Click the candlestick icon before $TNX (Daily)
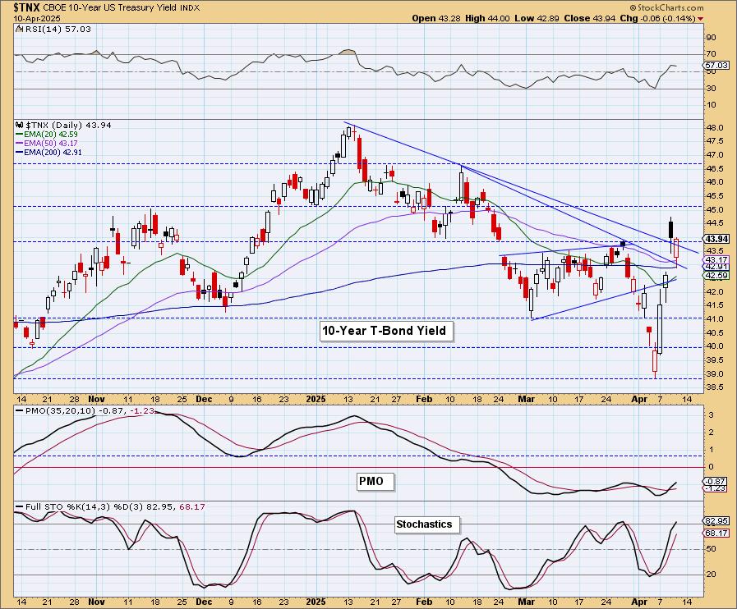This screenshot has height=609, width=737. coord(19,126)
